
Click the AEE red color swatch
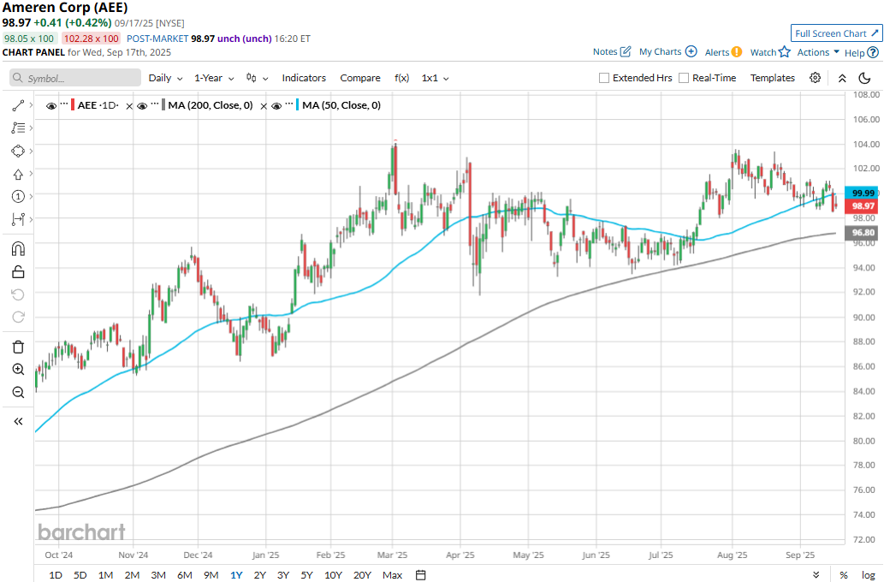click(73, 105)
